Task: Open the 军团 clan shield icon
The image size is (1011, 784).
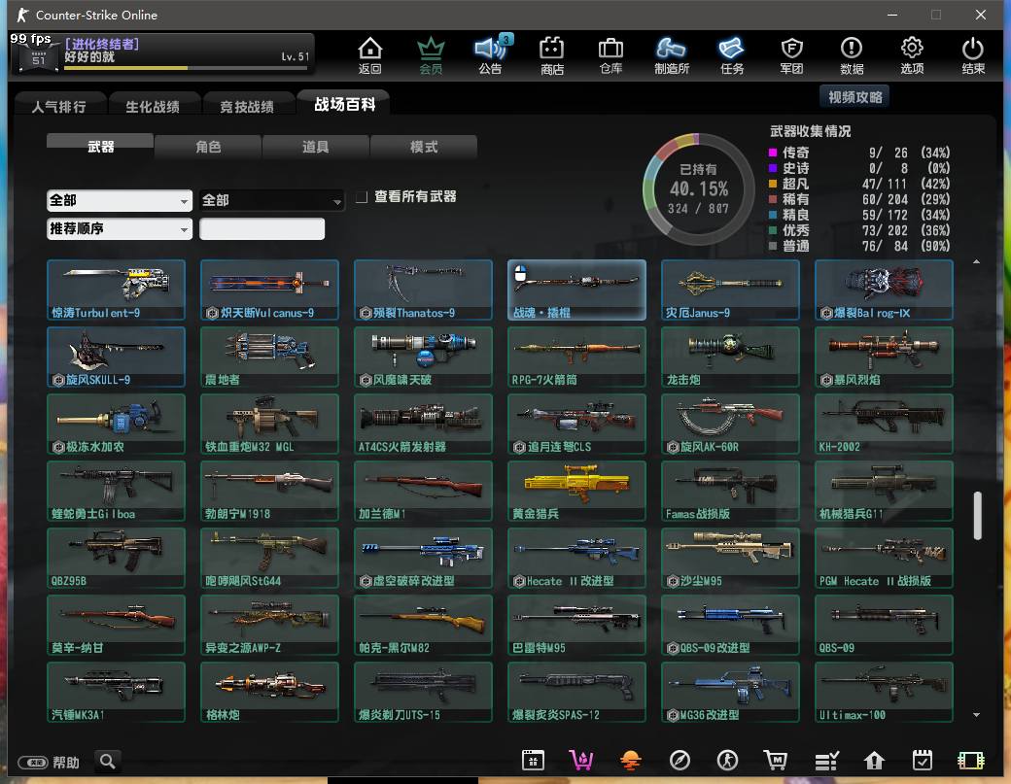Action: 791,54
